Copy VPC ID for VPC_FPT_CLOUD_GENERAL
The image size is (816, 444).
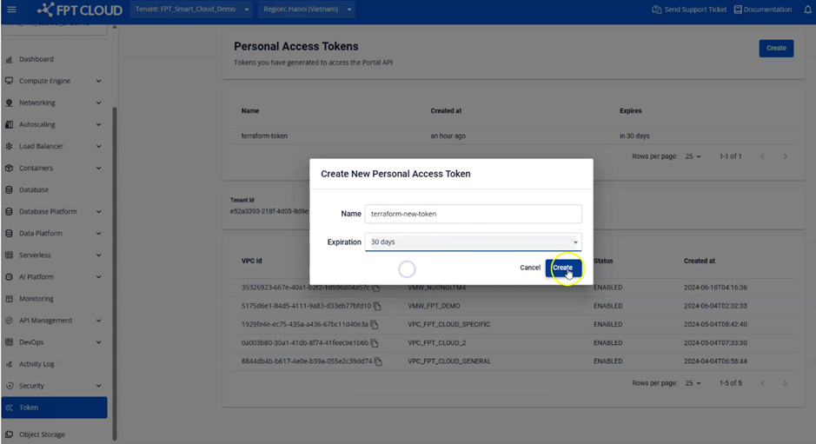(x=377, y=361)
